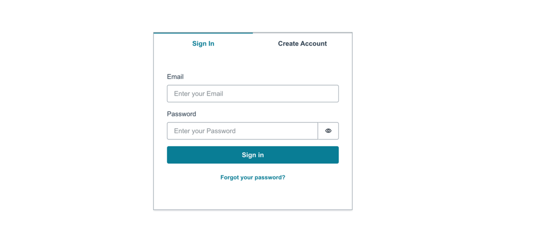
Task: Click the show-password button beside the Password field
Action: (x=328, y=131)
